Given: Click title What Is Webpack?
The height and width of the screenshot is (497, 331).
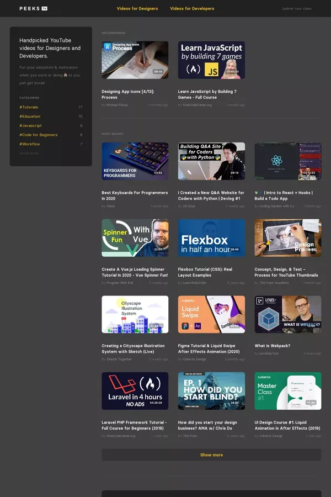Looking at the screenshot, I should [x=273, y=346].
